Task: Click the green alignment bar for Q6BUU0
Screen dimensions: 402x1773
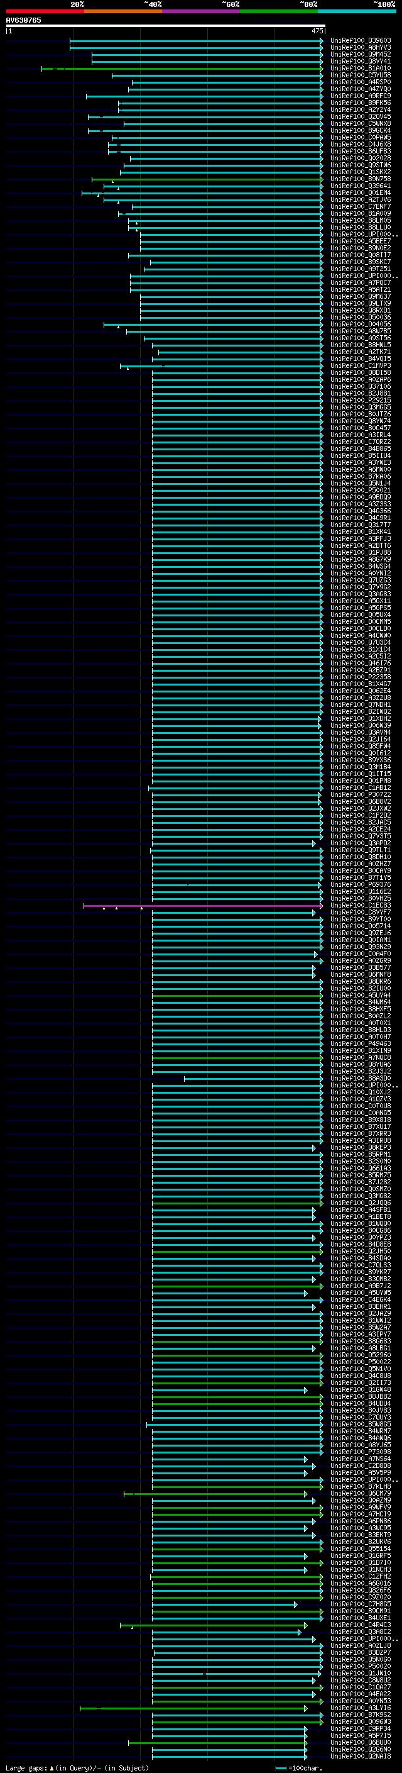Action: click(x=218, y=1743)
